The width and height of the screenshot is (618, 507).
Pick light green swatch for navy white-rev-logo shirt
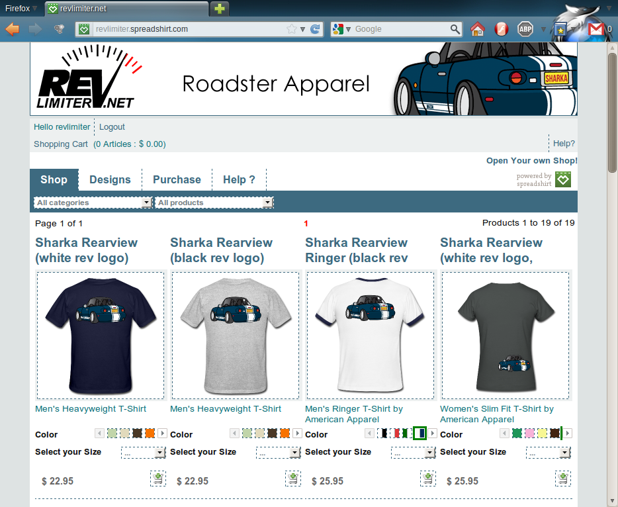click(x=112, y=434)
